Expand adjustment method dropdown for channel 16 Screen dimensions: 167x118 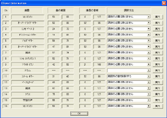click(x=129, y=106)
